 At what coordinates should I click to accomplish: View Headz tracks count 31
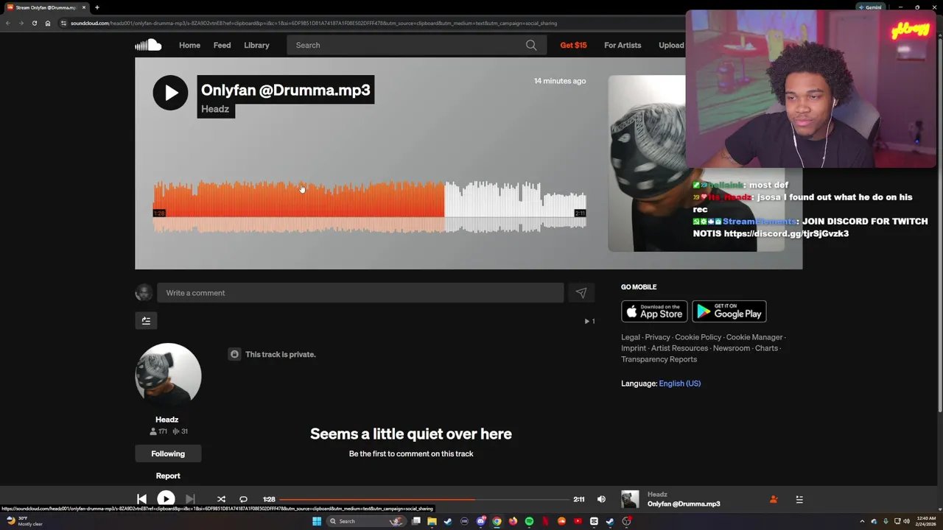tap(180, 431)
